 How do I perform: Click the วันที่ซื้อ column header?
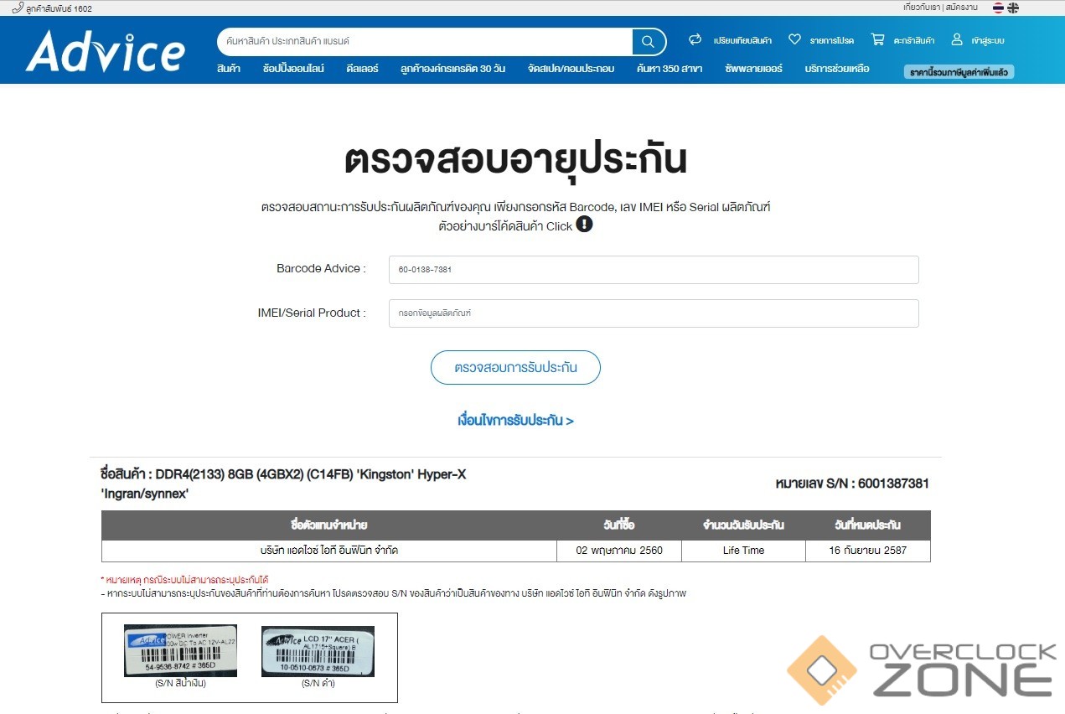[619, 525]
